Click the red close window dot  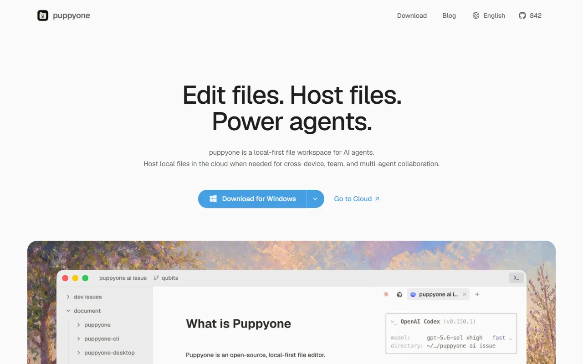(x=65, y=278)
